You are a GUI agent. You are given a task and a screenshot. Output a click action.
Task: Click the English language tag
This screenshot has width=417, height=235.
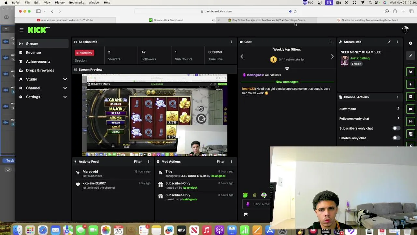click(356, 64)
